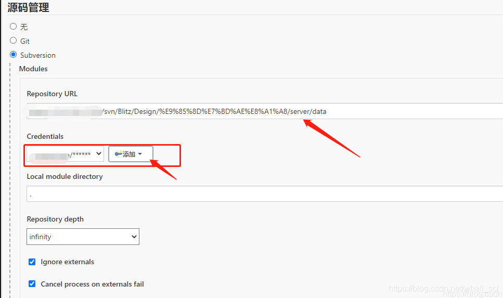Screen dimensions: 503x298
Task: Select the Git radio button
Action: [13, 41]
